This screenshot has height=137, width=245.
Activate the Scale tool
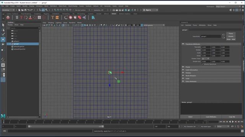pyautogui.click(x=2, y=50)
